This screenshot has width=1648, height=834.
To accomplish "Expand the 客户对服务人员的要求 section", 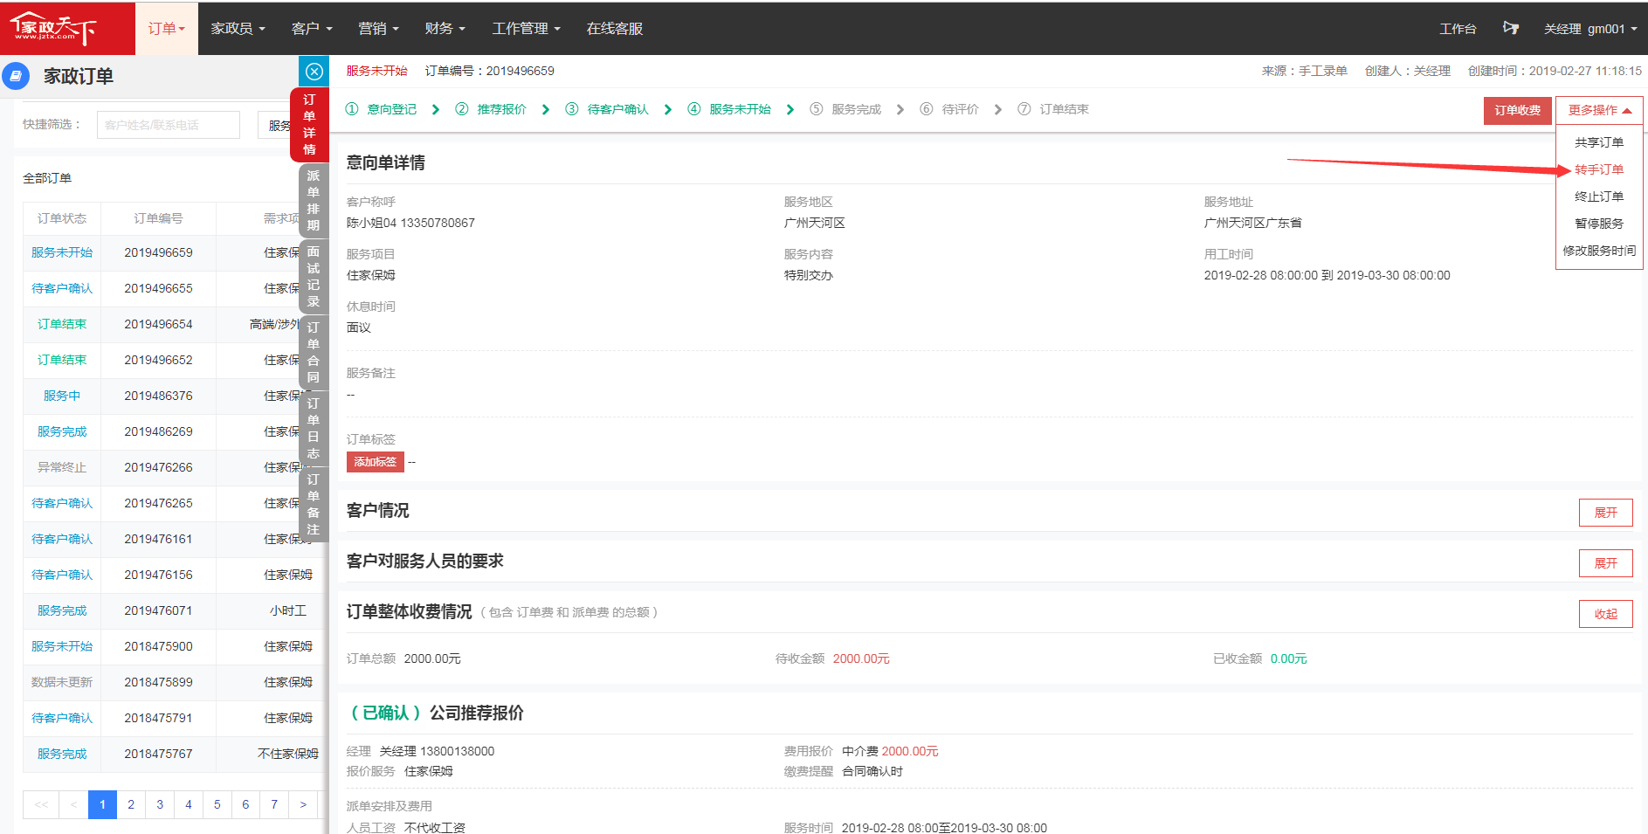I will click(x=1605, y=563).
